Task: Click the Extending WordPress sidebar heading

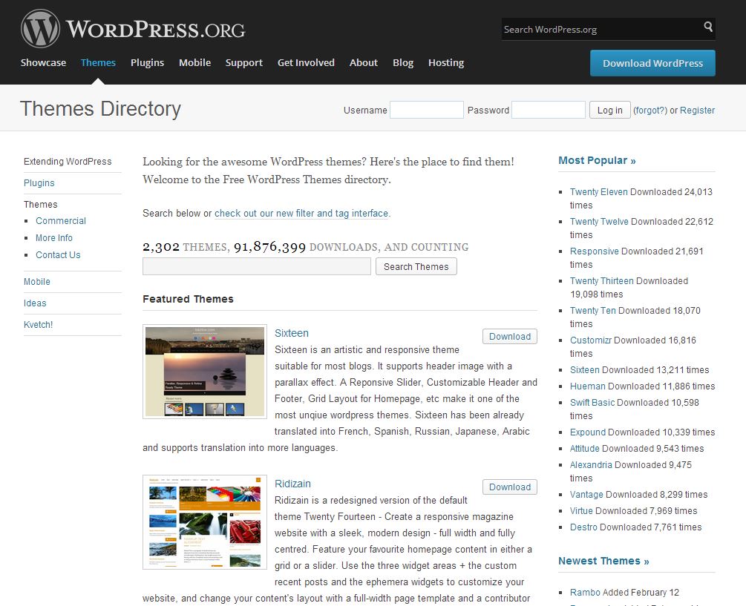Action: coord(68,162)
